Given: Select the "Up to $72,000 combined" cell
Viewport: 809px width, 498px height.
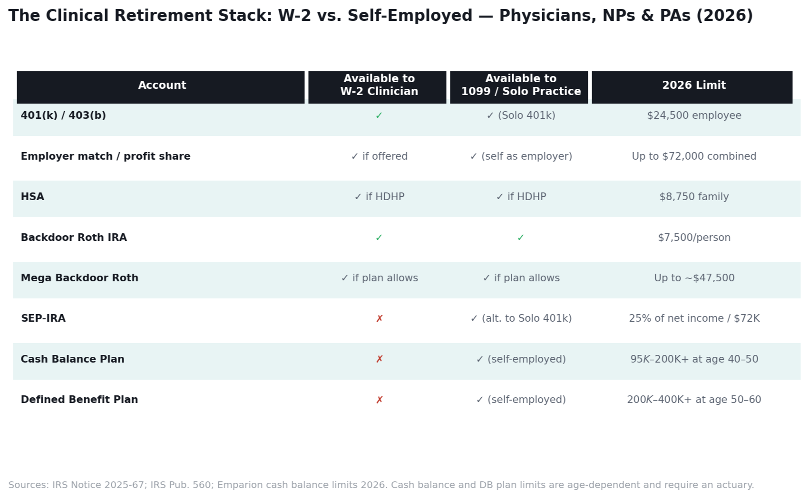Looking at the screenshot, I should click(x=694, y=156).
